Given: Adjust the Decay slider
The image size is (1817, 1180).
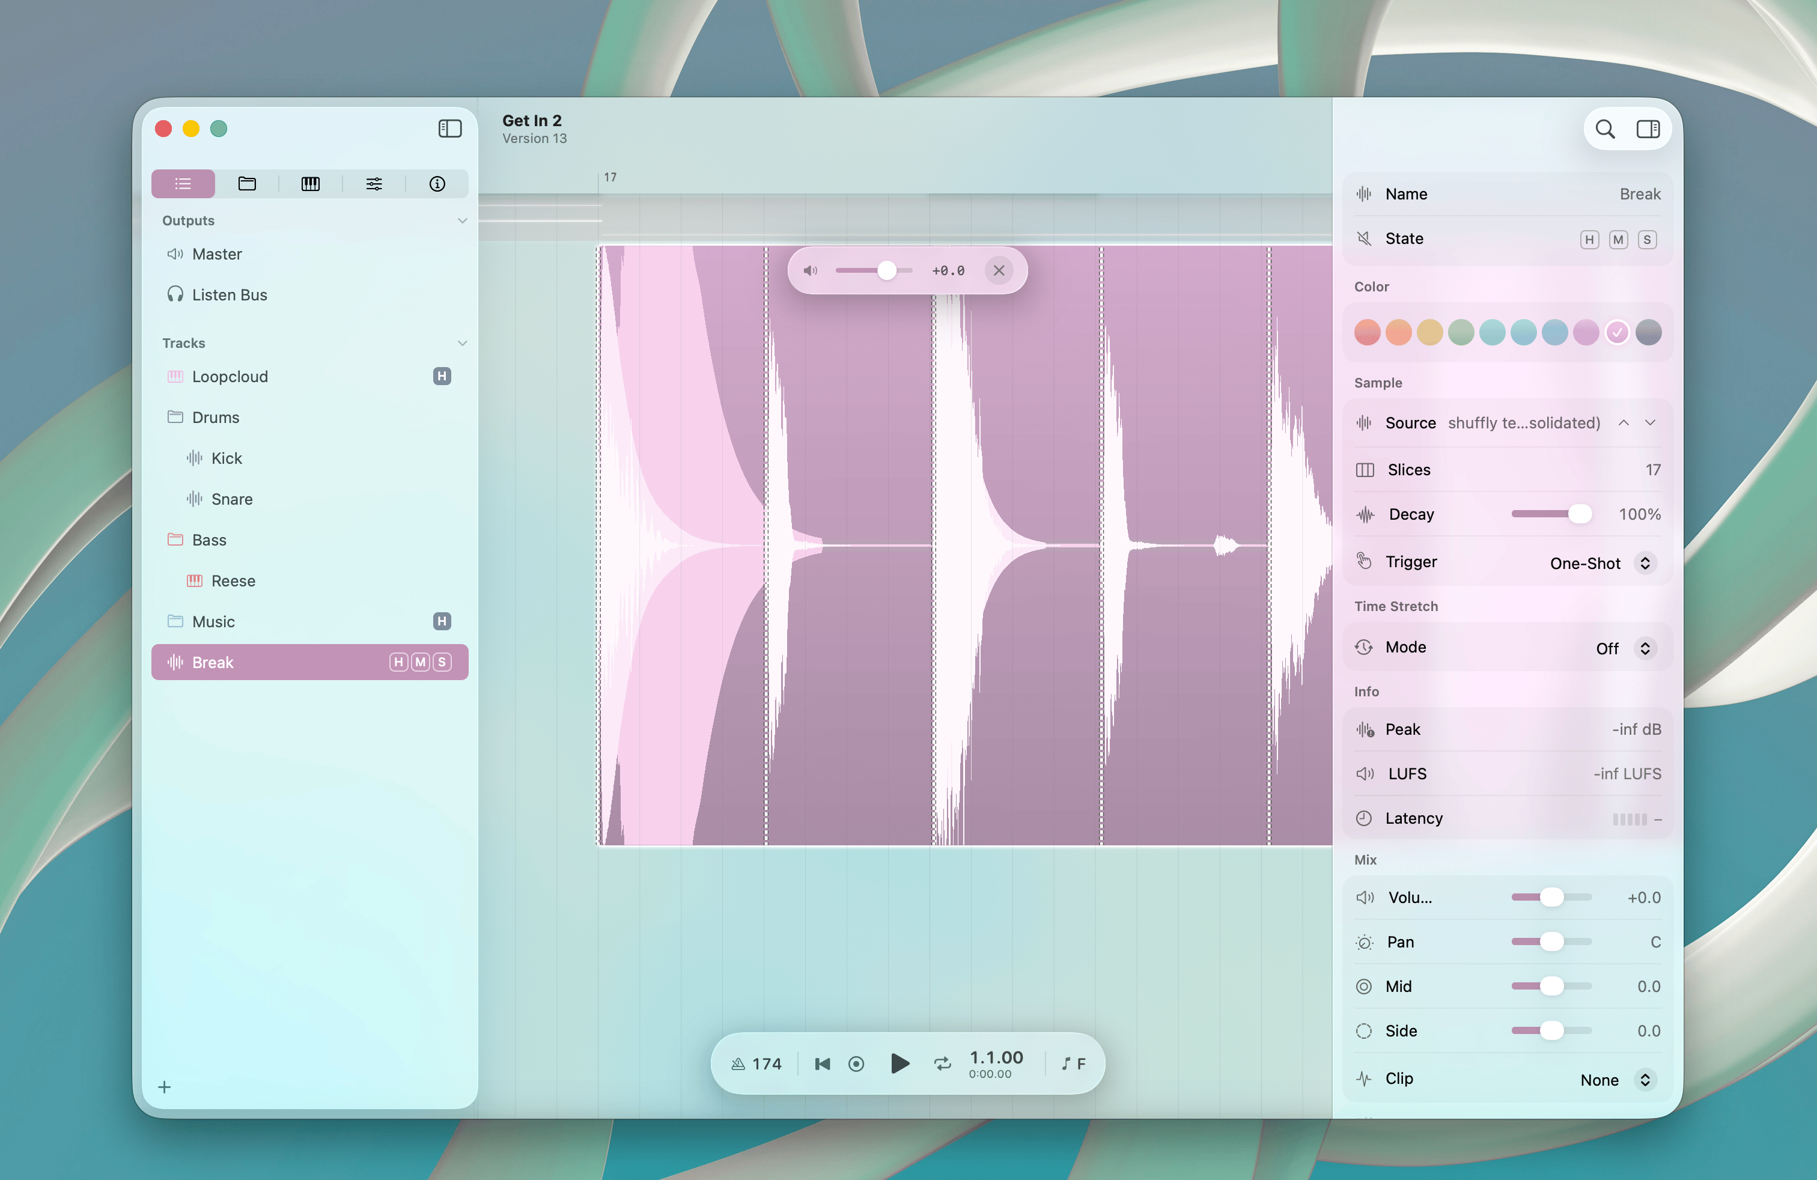Looking at the screenshot, I should 1551,514.
